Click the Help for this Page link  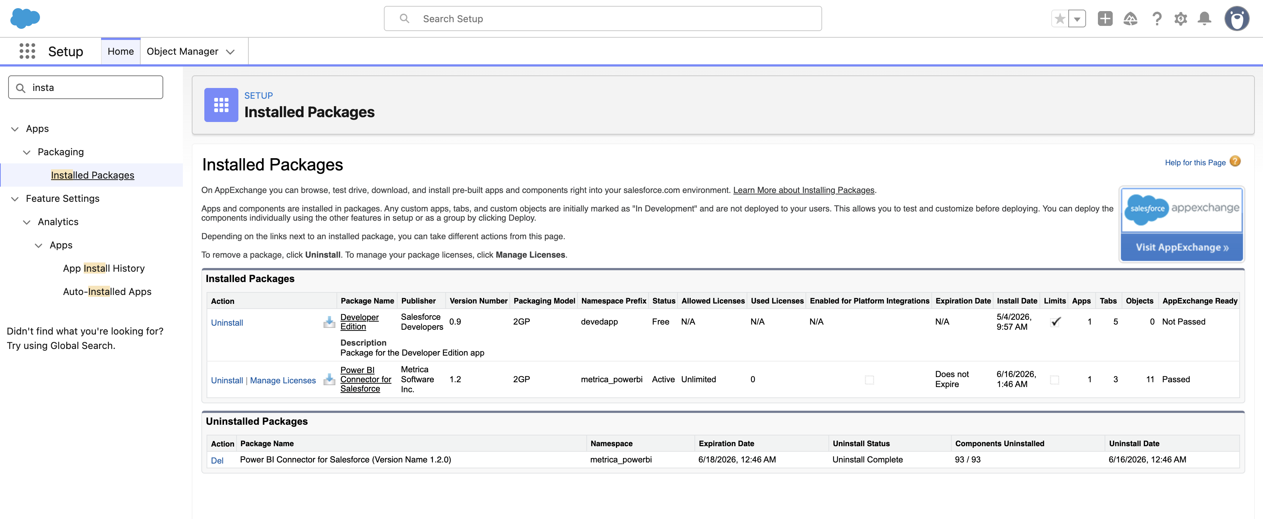pyautogui.click(x=1195, y=163)
